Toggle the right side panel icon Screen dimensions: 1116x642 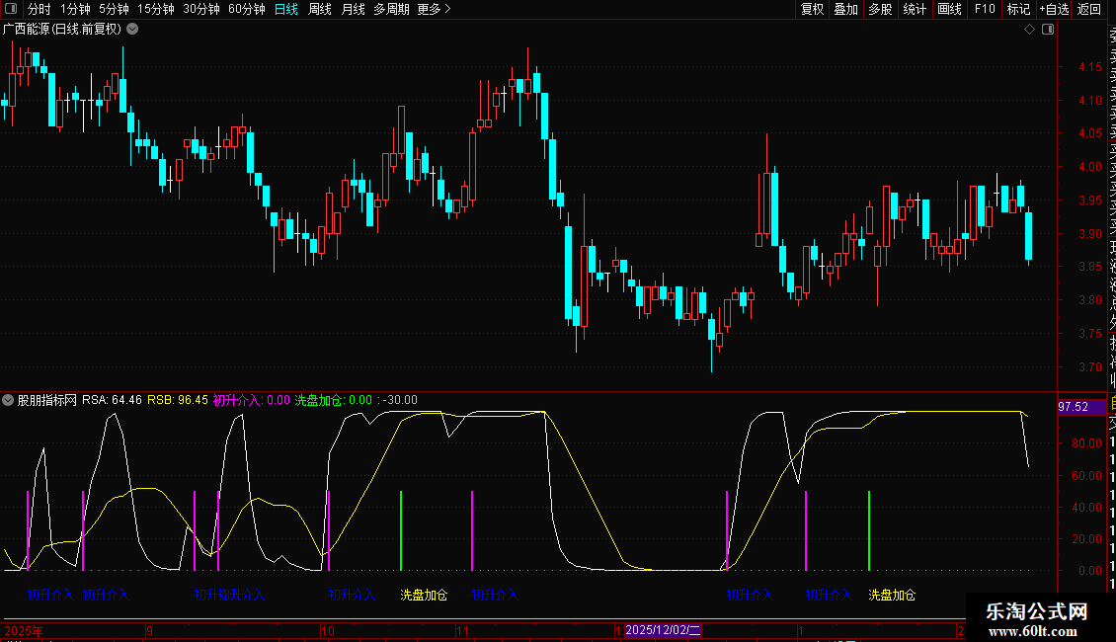point(1046,30)
